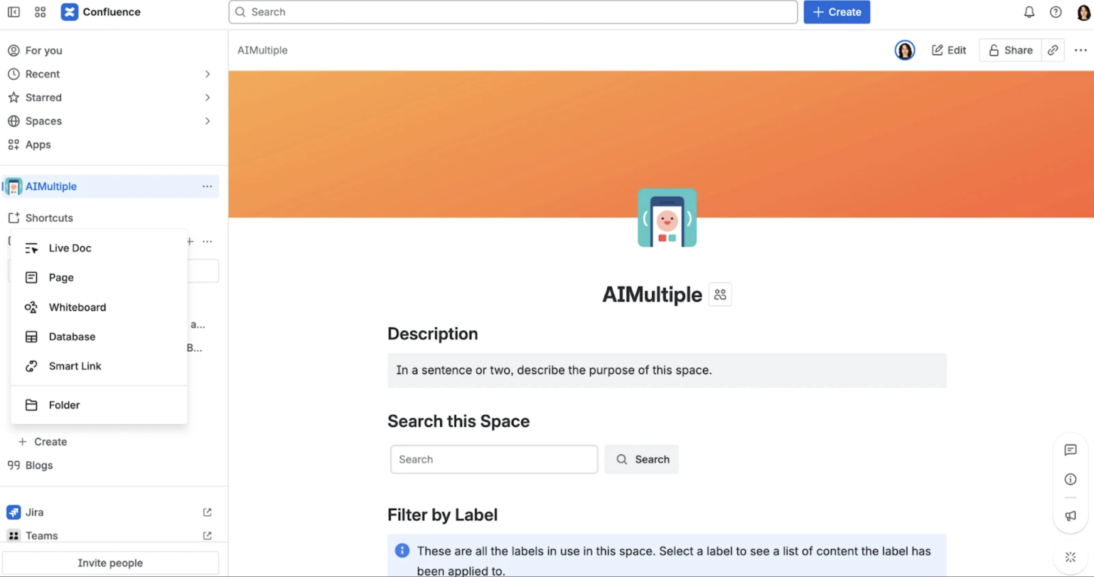Click Create link below the content tree
This screenshot has width=1094, height=577.
pyautogui.click(x=42, y=442)
